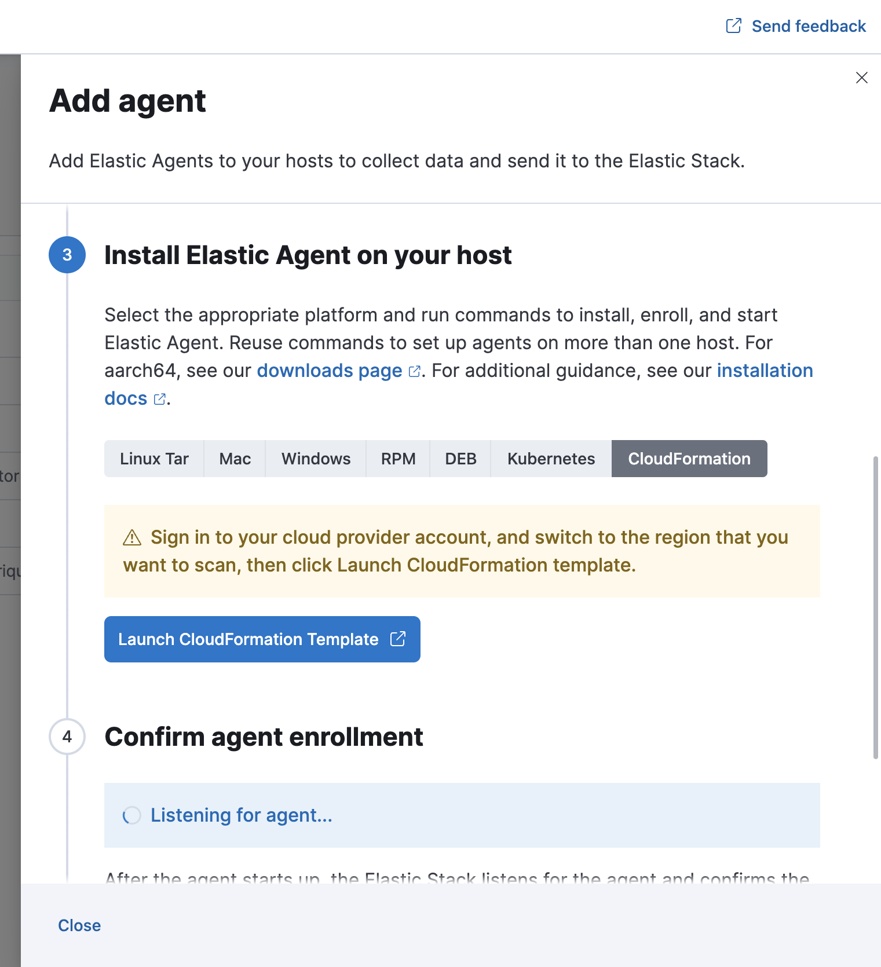Click external link icon beside Send feedback

[733, 25]
